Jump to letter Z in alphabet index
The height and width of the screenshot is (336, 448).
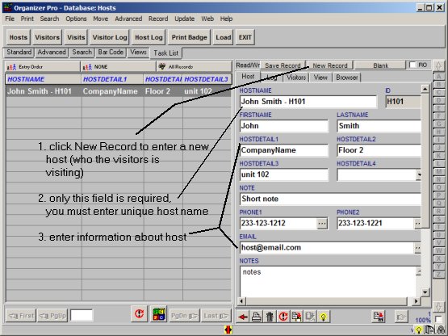(x=438, y=275)
